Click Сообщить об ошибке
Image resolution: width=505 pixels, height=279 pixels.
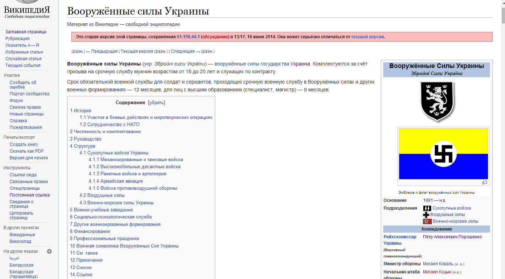23,85
